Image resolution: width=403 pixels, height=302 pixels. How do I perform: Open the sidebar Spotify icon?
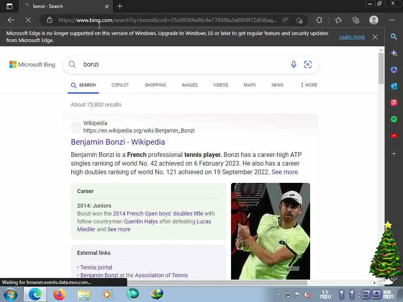click(394, 119)
